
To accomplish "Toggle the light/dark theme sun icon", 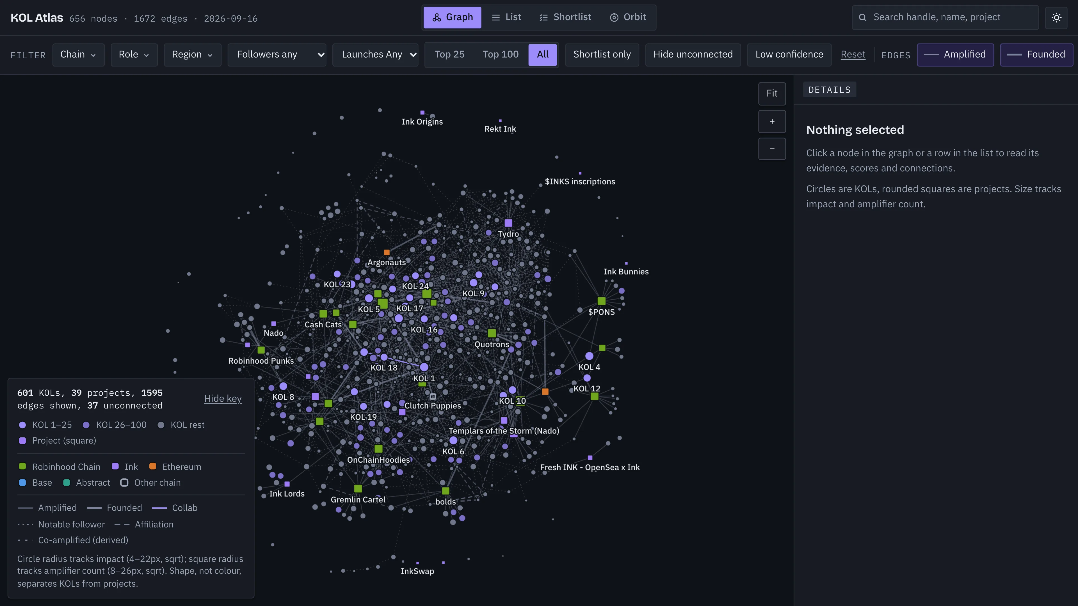I will pyautogui.click(x=1056, y=18).
